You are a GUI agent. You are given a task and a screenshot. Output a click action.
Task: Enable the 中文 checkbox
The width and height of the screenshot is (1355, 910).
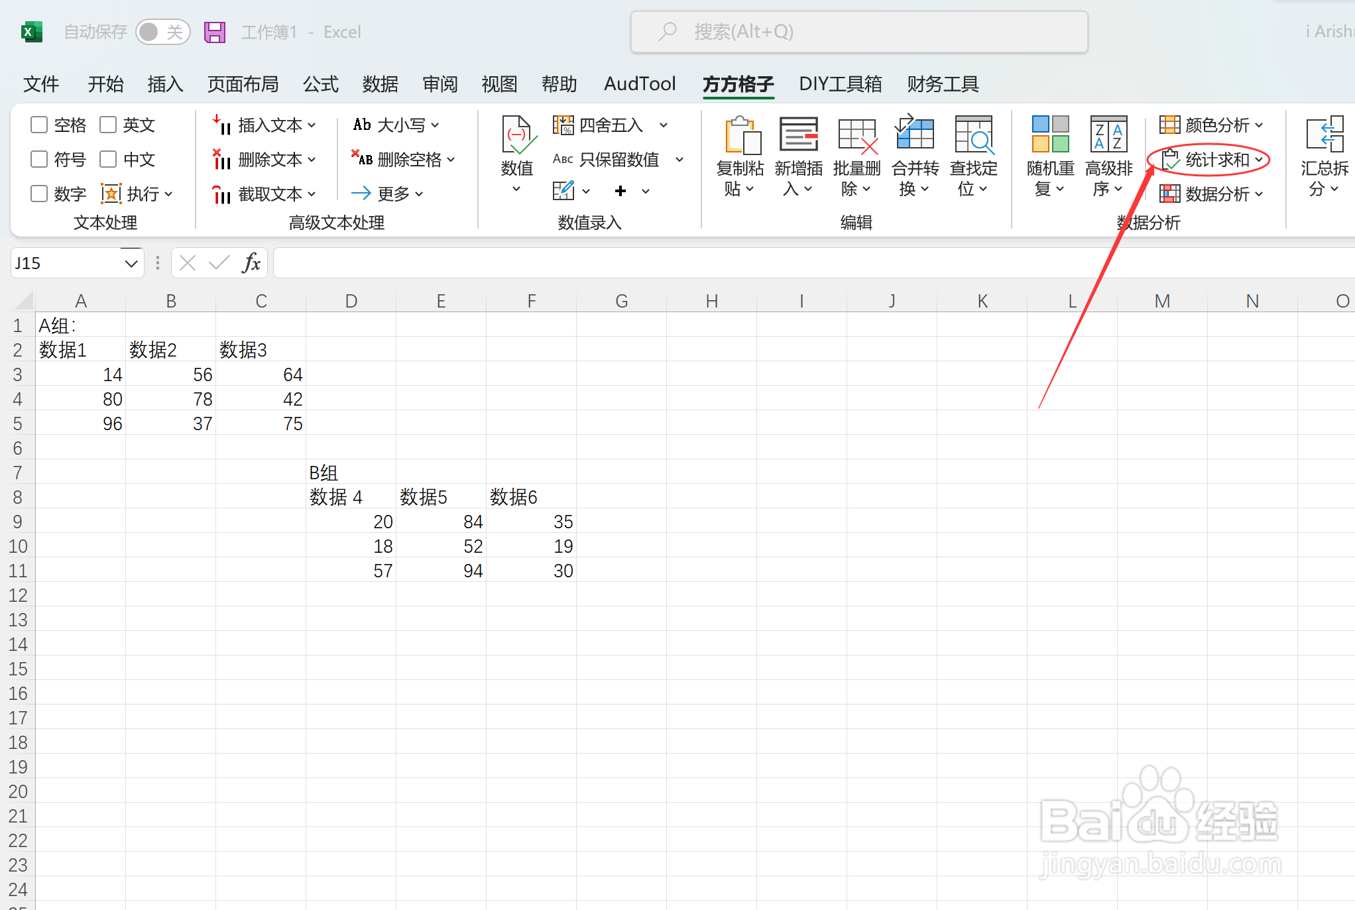(x=108, y=159)
